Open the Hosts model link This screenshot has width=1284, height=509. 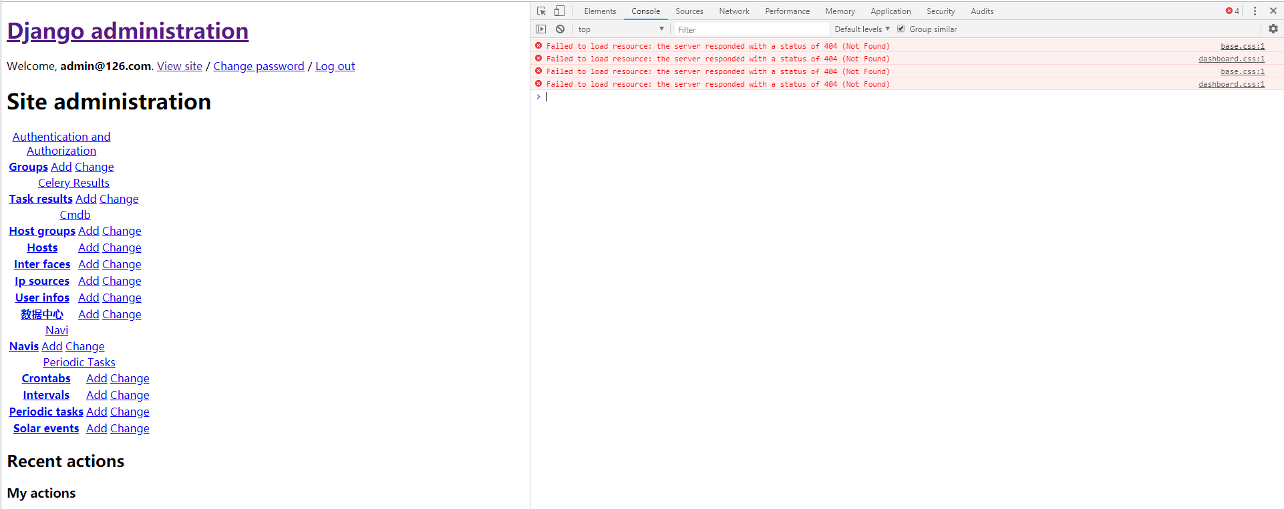pos(42,247)
